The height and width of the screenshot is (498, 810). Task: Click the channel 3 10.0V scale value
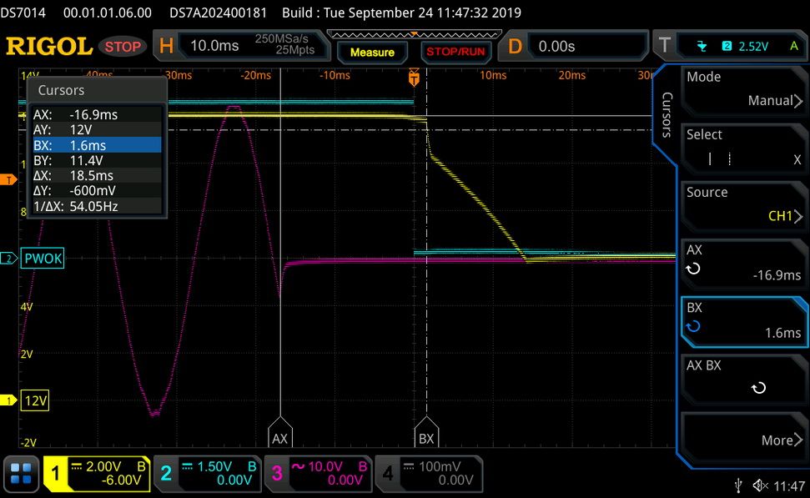(325, 466)
